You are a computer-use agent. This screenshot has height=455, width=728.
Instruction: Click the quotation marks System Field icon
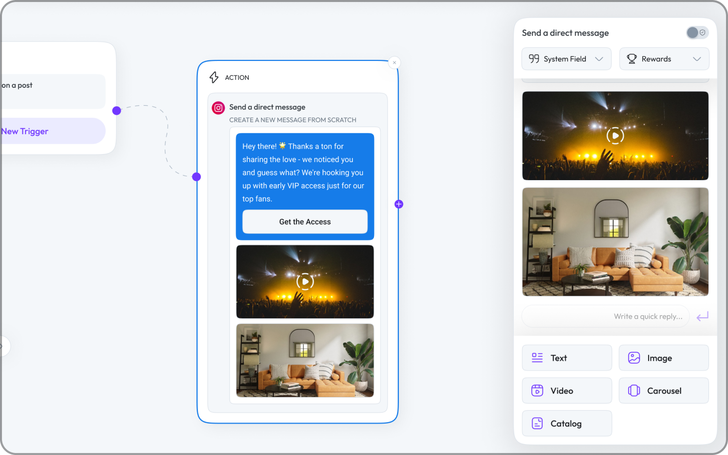[534, 59]
